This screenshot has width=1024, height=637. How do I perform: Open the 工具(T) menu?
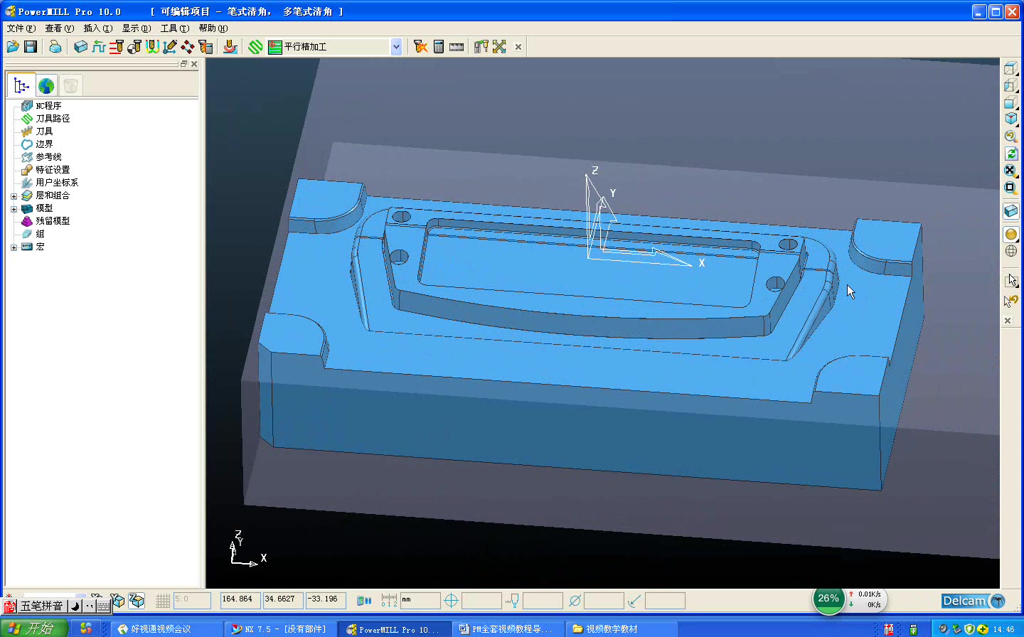click(x=174, y=28)
